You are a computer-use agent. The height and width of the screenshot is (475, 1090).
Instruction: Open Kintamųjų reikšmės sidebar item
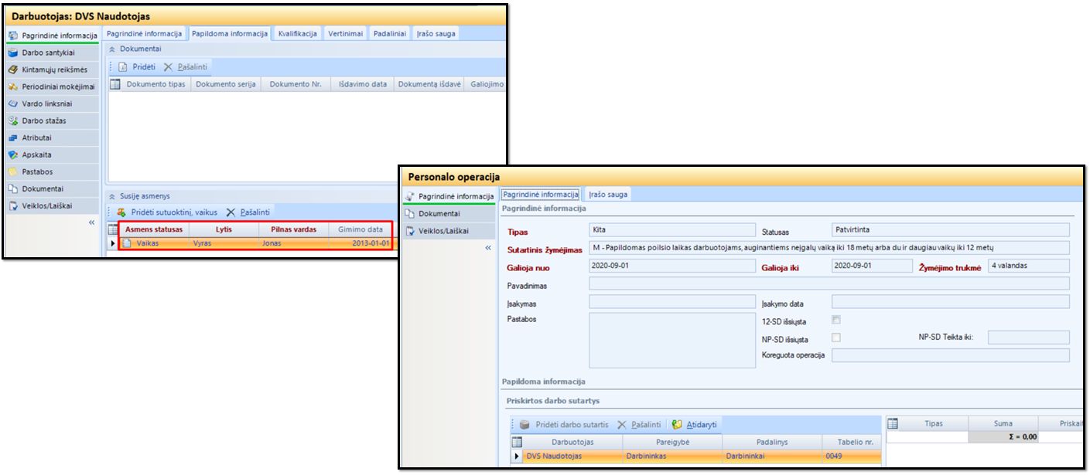[53, 70]
